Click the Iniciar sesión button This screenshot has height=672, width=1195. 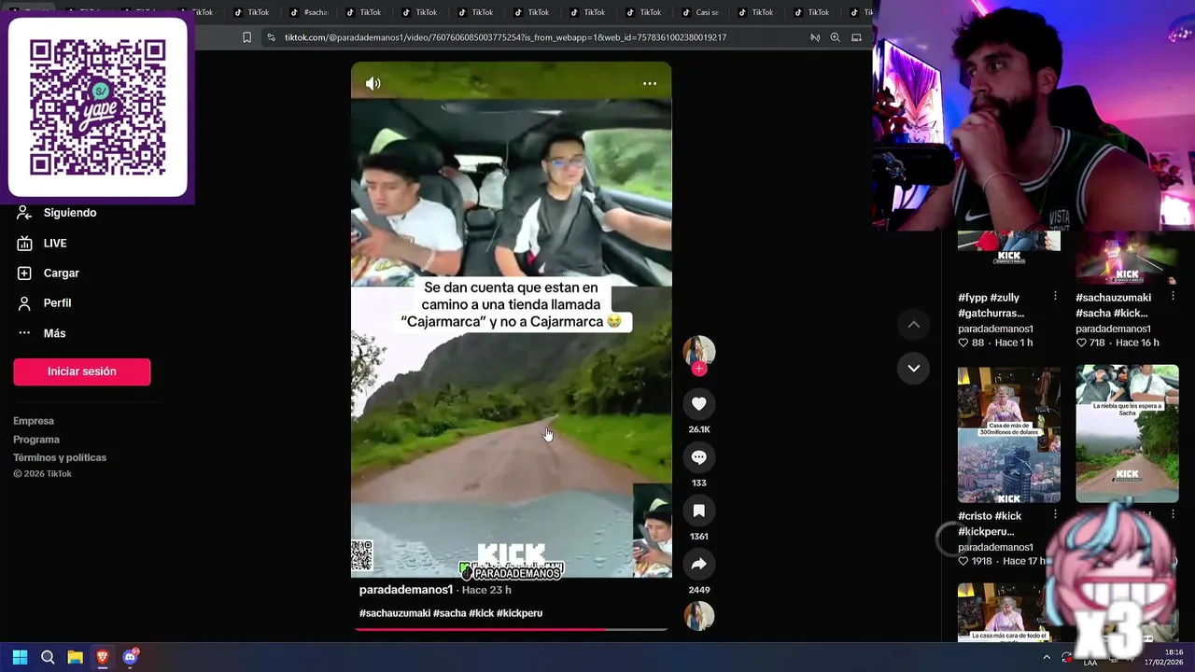(x=82, y=371)
